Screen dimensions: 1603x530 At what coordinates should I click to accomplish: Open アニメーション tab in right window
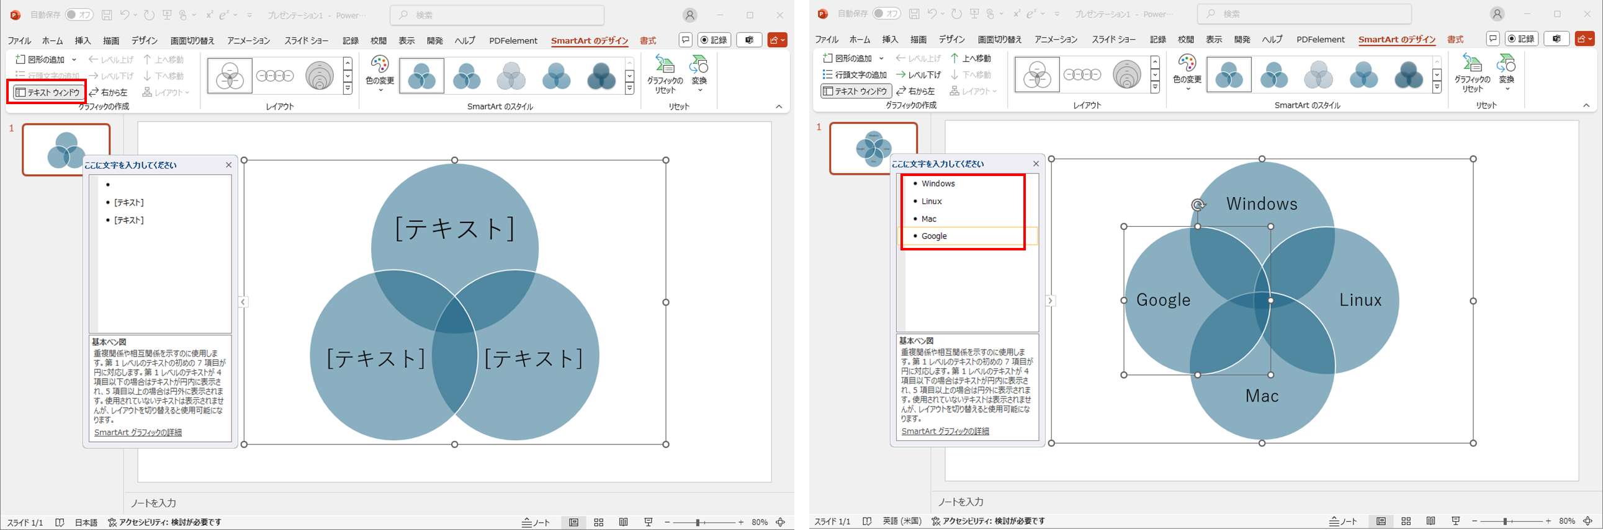(1056, 39)
